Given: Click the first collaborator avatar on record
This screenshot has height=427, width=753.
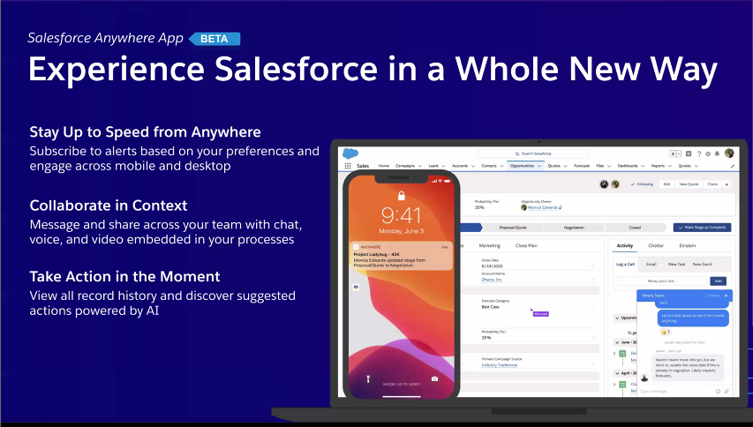Looking at the screenshot, I should tap(604, 184).
